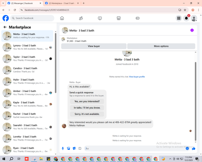This screenshot has width=202, height=162.
Task: Show hidden system tray icons
Action: [x=170, y=159]
